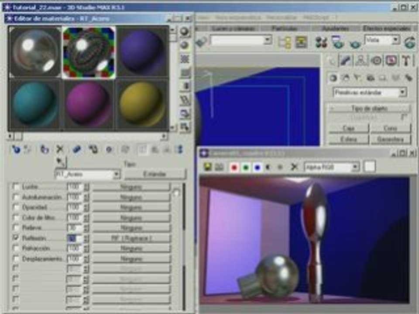This screenshot has width=419, height=314.
Task: Enable the Autoiluminación map checkbox
Action: pyautogui.click(x=16, y=197)
